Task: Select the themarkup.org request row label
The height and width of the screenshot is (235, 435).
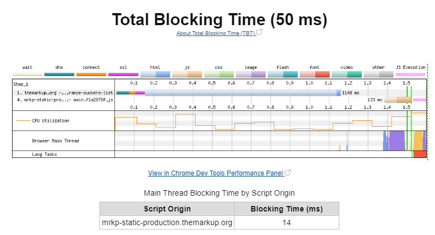Action: (64, 93)
